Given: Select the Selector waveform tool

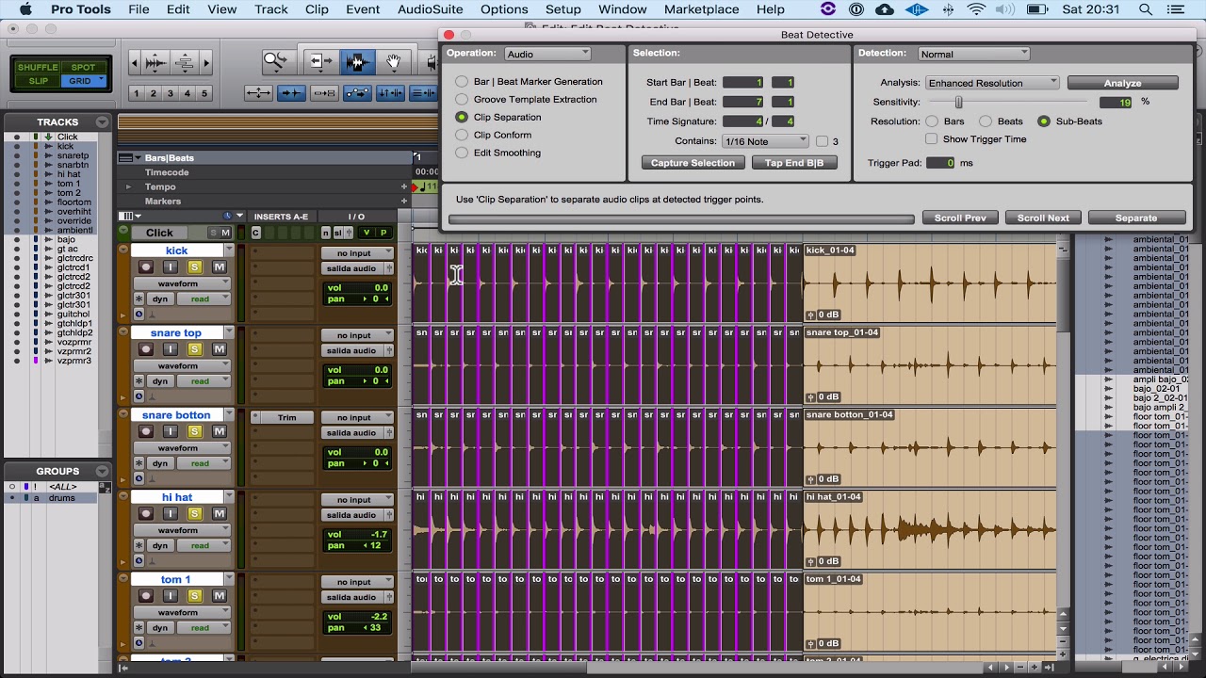Looking at the screenshot, I should pos(357,63).
